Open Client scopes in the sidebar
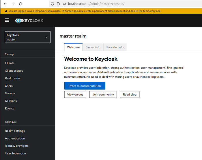Image resolution: width=202 pixels, height=160 pixels. click(14, 71)
